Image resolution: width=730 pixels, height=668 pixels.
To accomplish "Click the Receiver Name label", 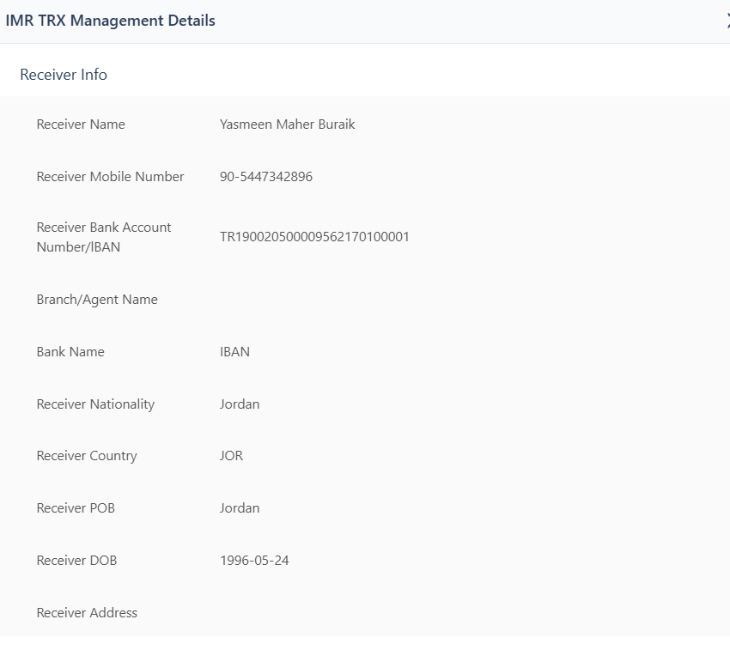I will [81, 124].
